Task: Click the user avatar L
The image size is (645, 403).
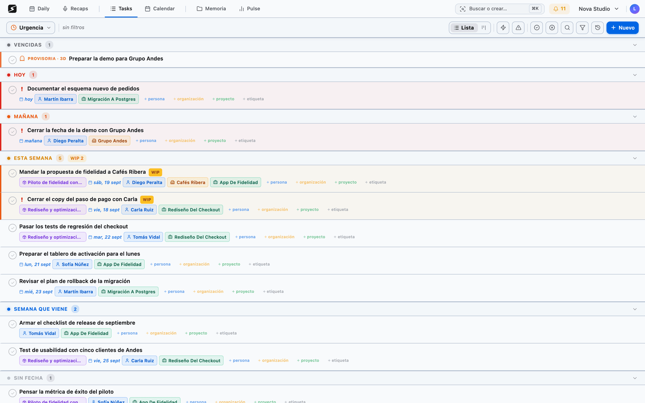Action: pyautogui.click(x=634, y=9)
